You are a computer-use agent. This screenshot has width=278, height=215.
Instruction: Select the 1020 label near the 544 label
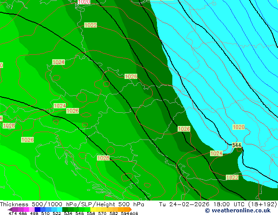pos(239,127)
